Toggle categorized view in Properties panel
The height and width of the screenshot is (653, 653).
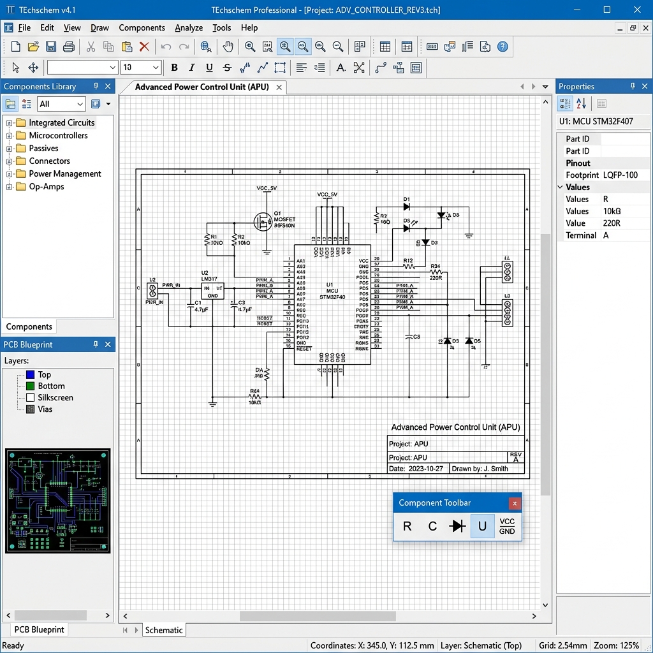565,103
